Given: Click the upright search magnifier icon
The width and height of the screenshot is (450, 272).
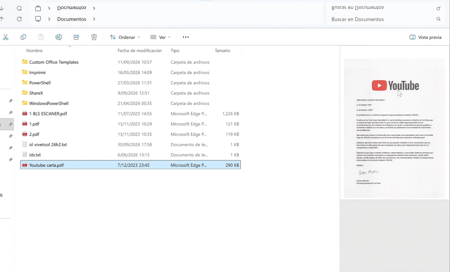Looking at the screenshot, I should pos(439,19).
